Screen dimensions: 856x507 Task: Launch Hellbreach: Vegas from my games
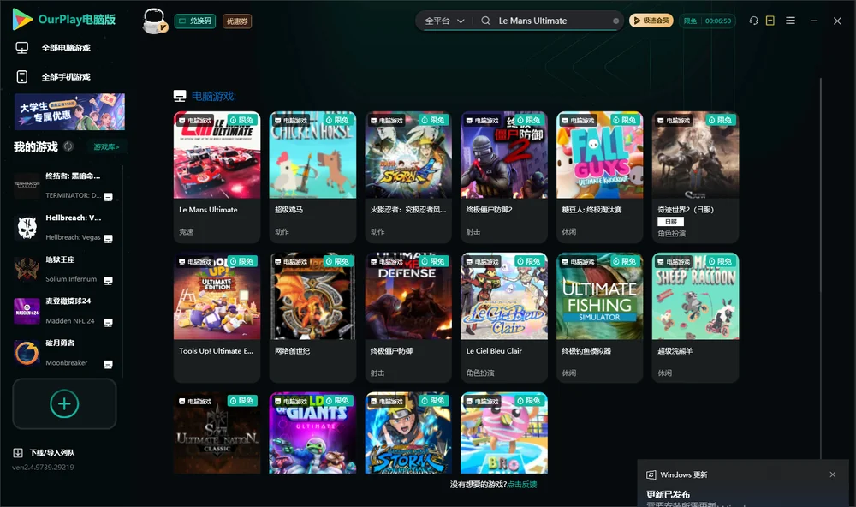click(x=64, y=227)
